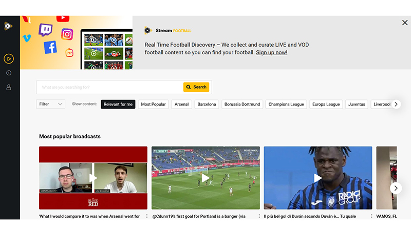
Task: Click the Instagram icon in banner
Action: tap(67, 34)
